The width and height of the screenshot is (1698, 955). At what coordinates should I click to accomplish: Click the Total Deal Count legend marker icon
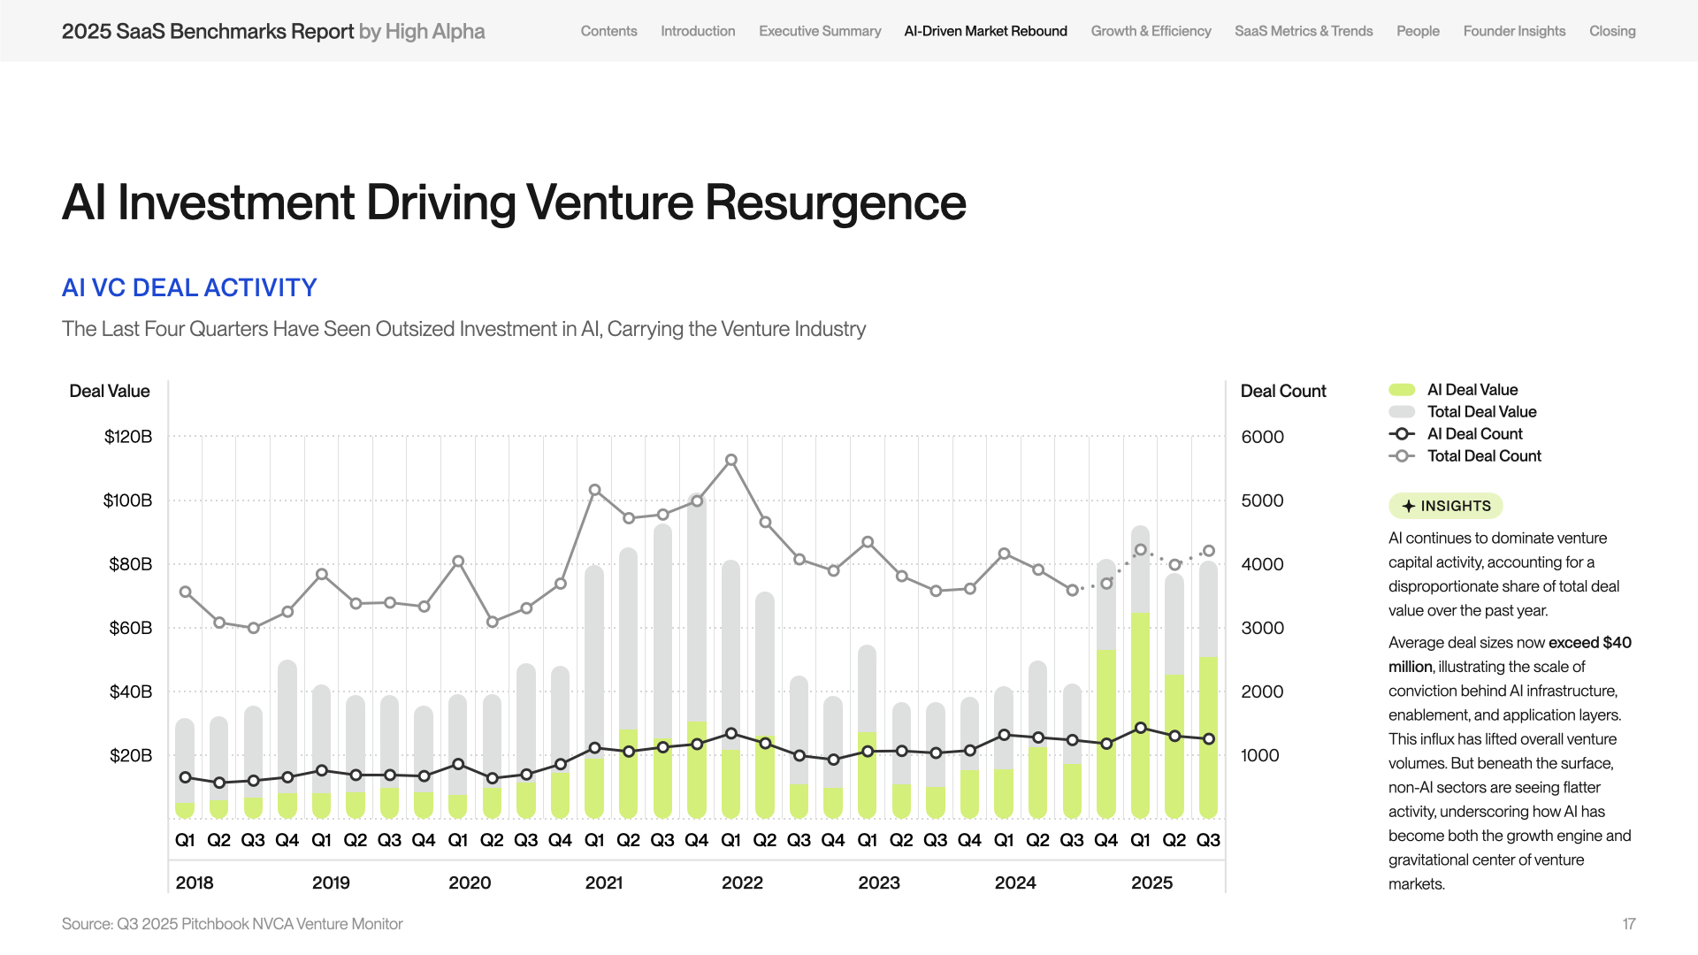coord(1402,456)
